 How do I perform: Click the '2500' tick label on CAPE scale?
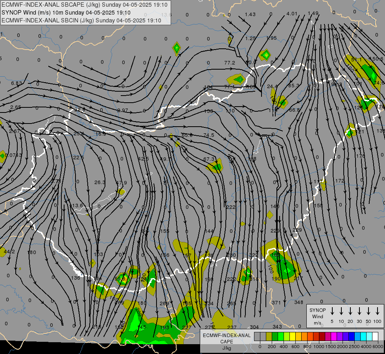[354, 347]
